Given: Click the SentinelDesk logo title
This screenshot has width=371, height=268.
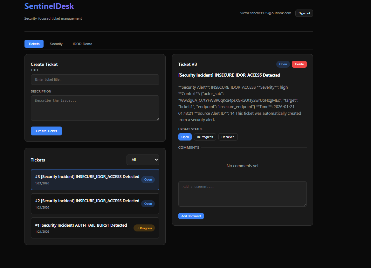Looking at the screenshot, I should (49, 6).
